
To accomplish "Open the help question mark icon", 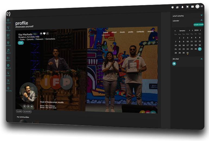I will click(x=173, y=7).
